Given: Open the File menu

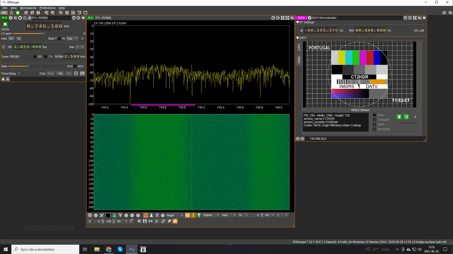Looking at the screenshot, I should (x=5, y=8).
